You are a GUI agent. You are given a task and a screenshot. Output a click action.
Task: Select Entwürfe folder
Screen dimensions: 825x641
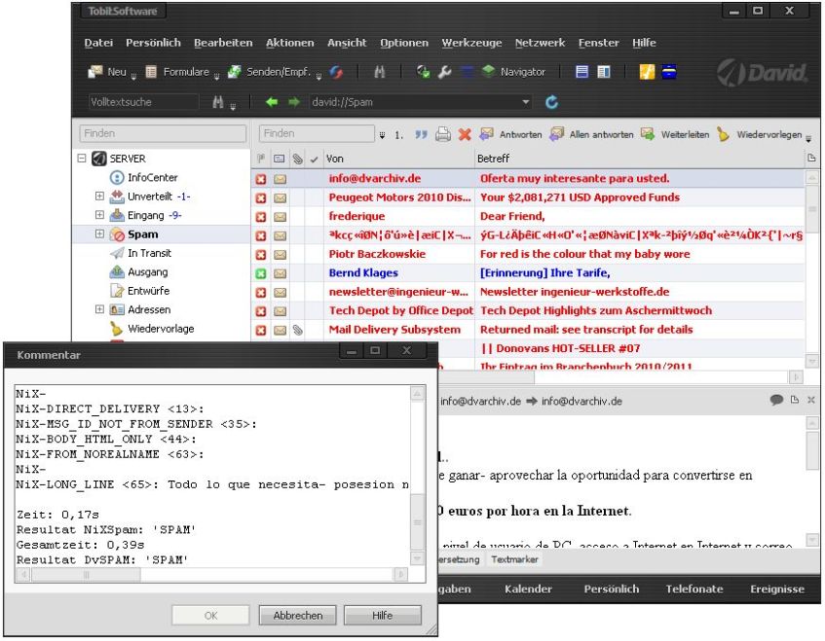click(x=148, y=291)
